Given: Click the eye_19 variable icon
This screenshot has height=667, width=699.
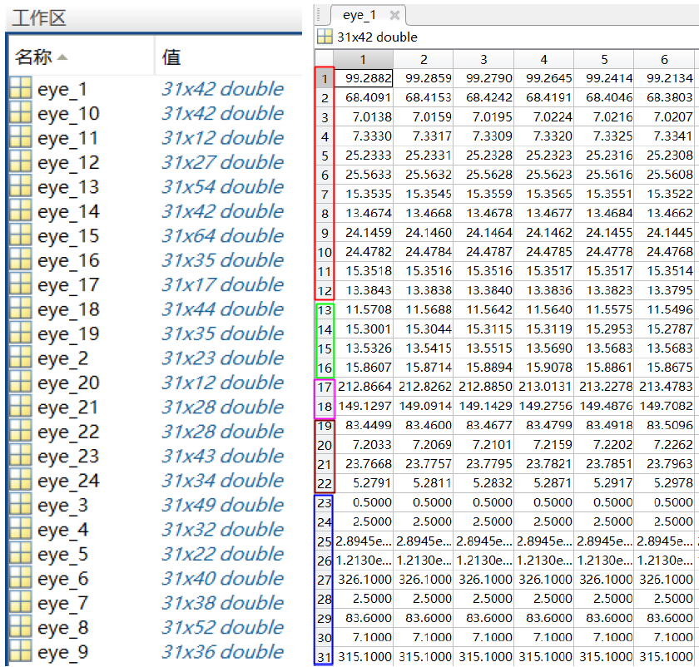Looking at the screenshot, I should click(x=21, y=333).
